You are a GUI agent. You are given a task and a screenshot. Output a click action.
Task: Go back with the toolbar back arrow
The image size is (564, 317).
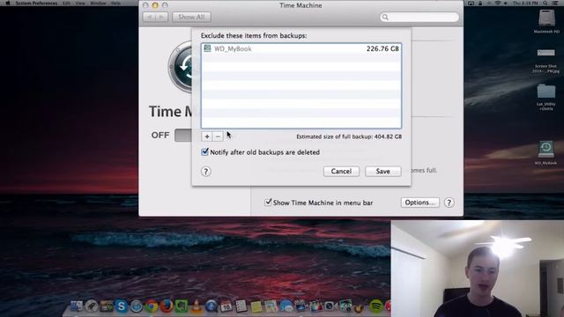click(149, 17)
